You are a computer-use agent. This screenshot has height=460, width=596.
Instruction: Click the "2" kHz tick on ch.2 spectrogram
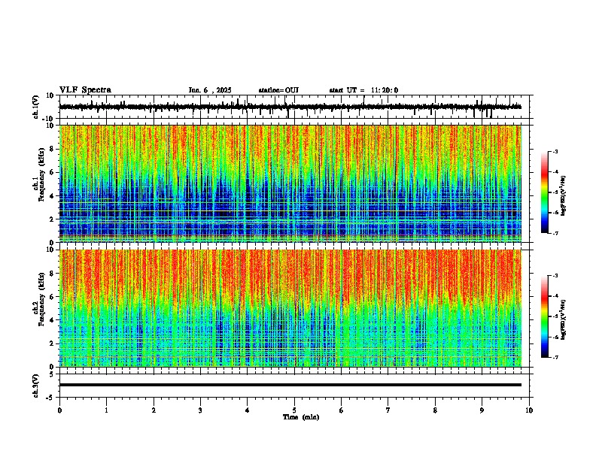53,343
